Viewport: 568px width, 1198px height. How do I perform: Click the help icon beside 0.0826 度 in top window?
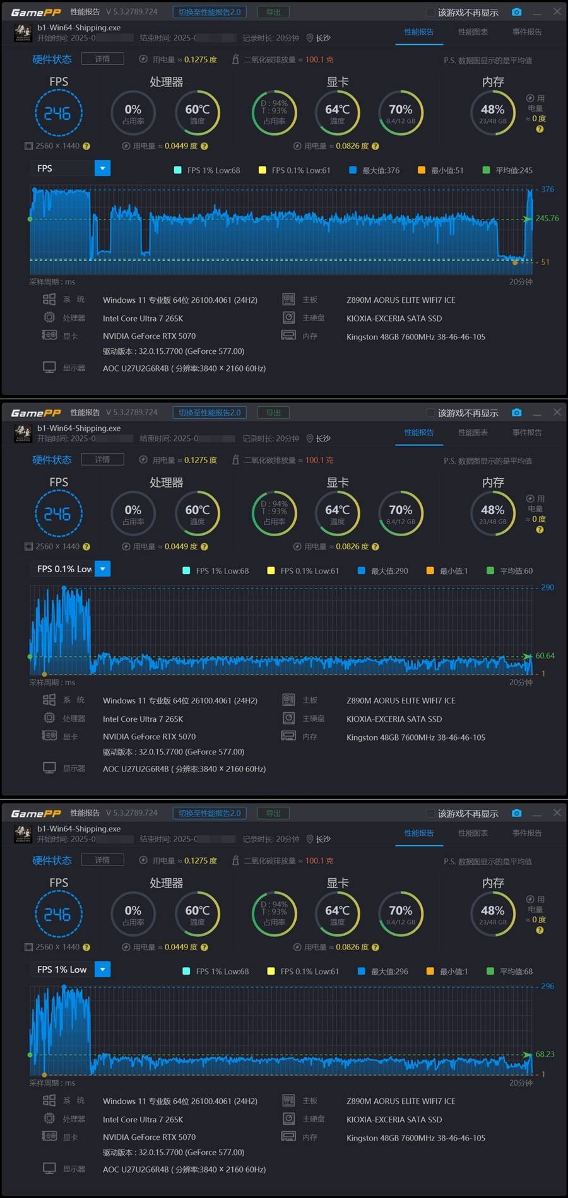(376, 146)
